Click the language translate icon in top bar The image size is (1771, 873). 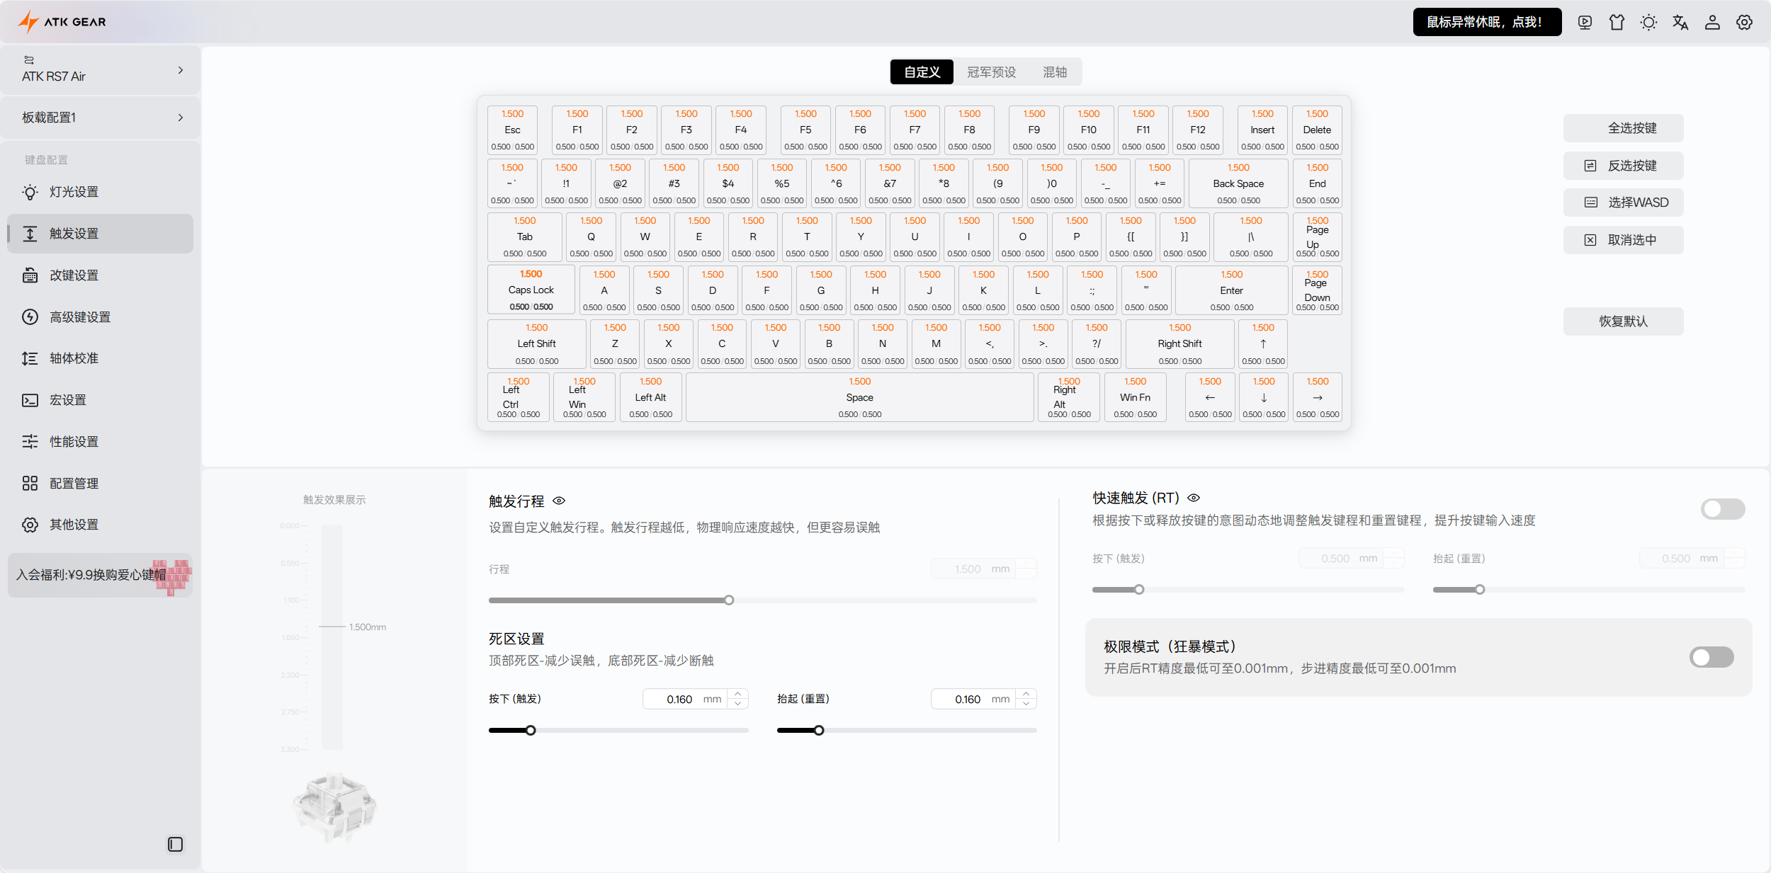click(1680, 23)
